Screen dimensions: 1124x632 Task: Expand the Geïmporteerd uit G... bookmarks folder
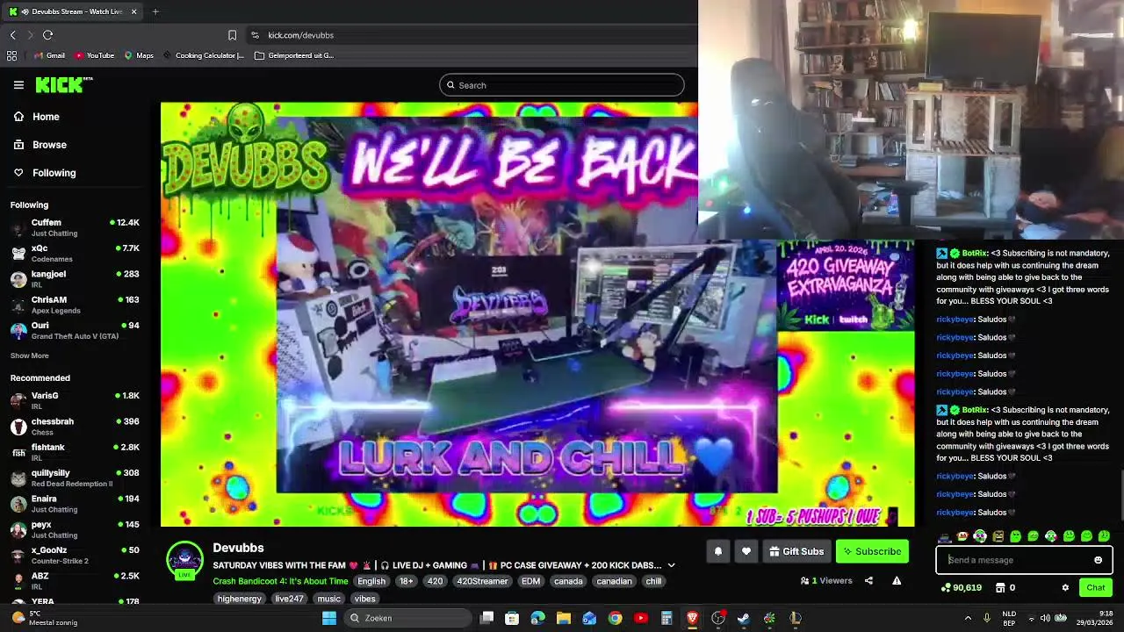pos(294,55)
